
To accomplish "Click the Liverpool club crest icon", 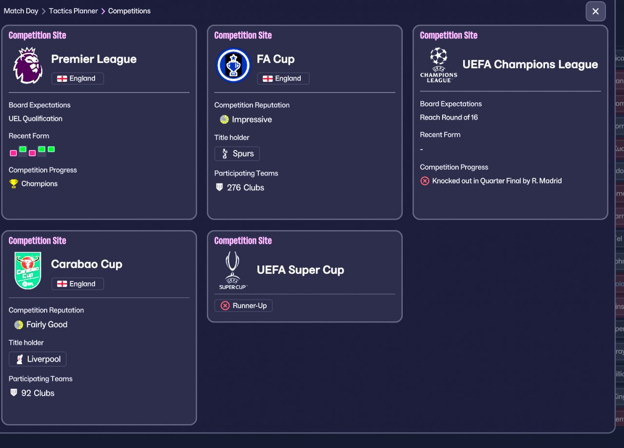I will click(x=19, y=359).
